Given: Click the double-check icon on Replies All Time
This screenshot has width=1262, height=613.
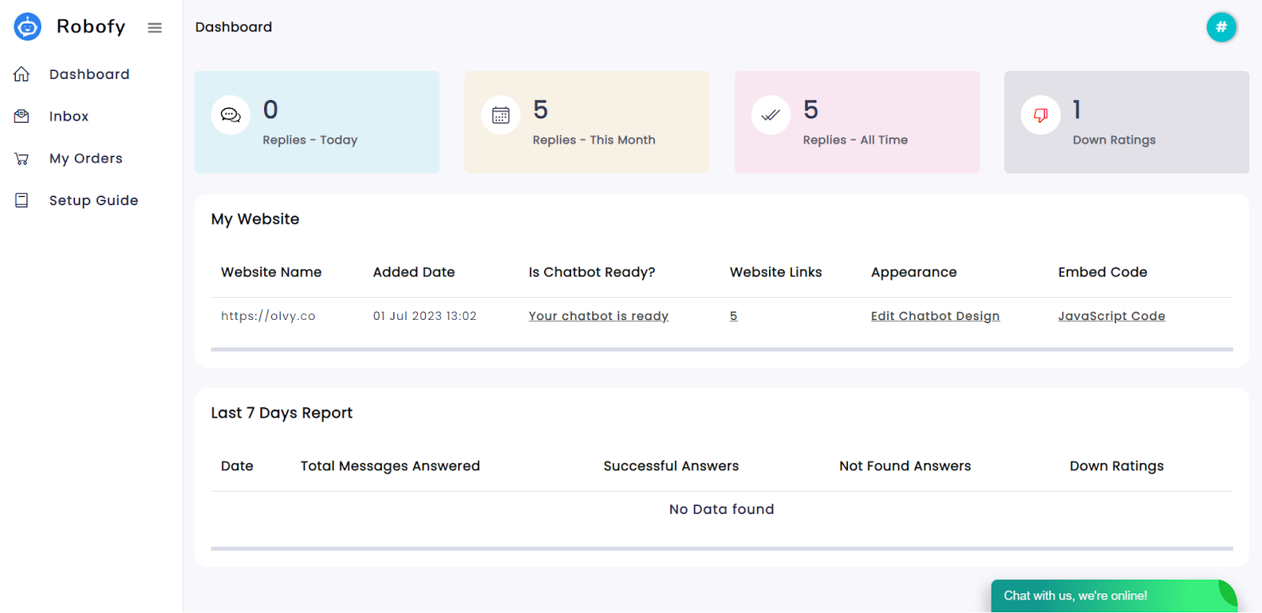Looking at the screenshot, I should click(771, 115).
